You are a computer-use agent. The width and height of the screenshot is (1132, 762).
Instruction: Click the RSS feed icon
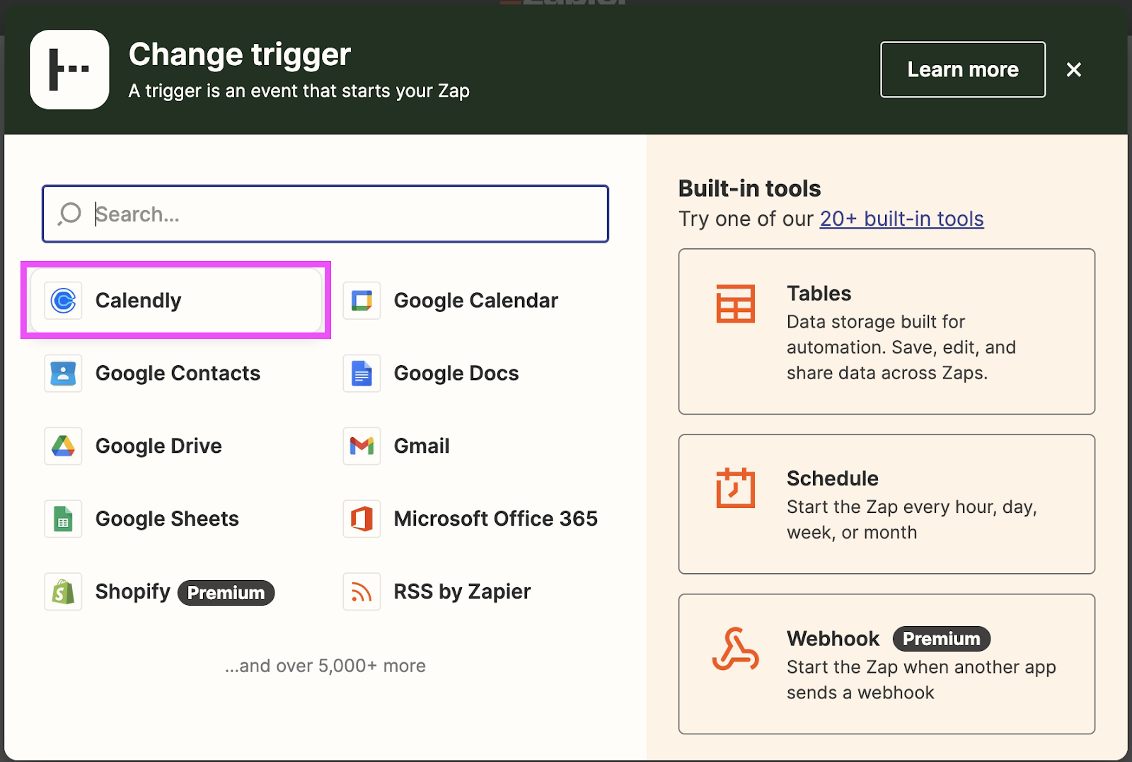[362, 591]
